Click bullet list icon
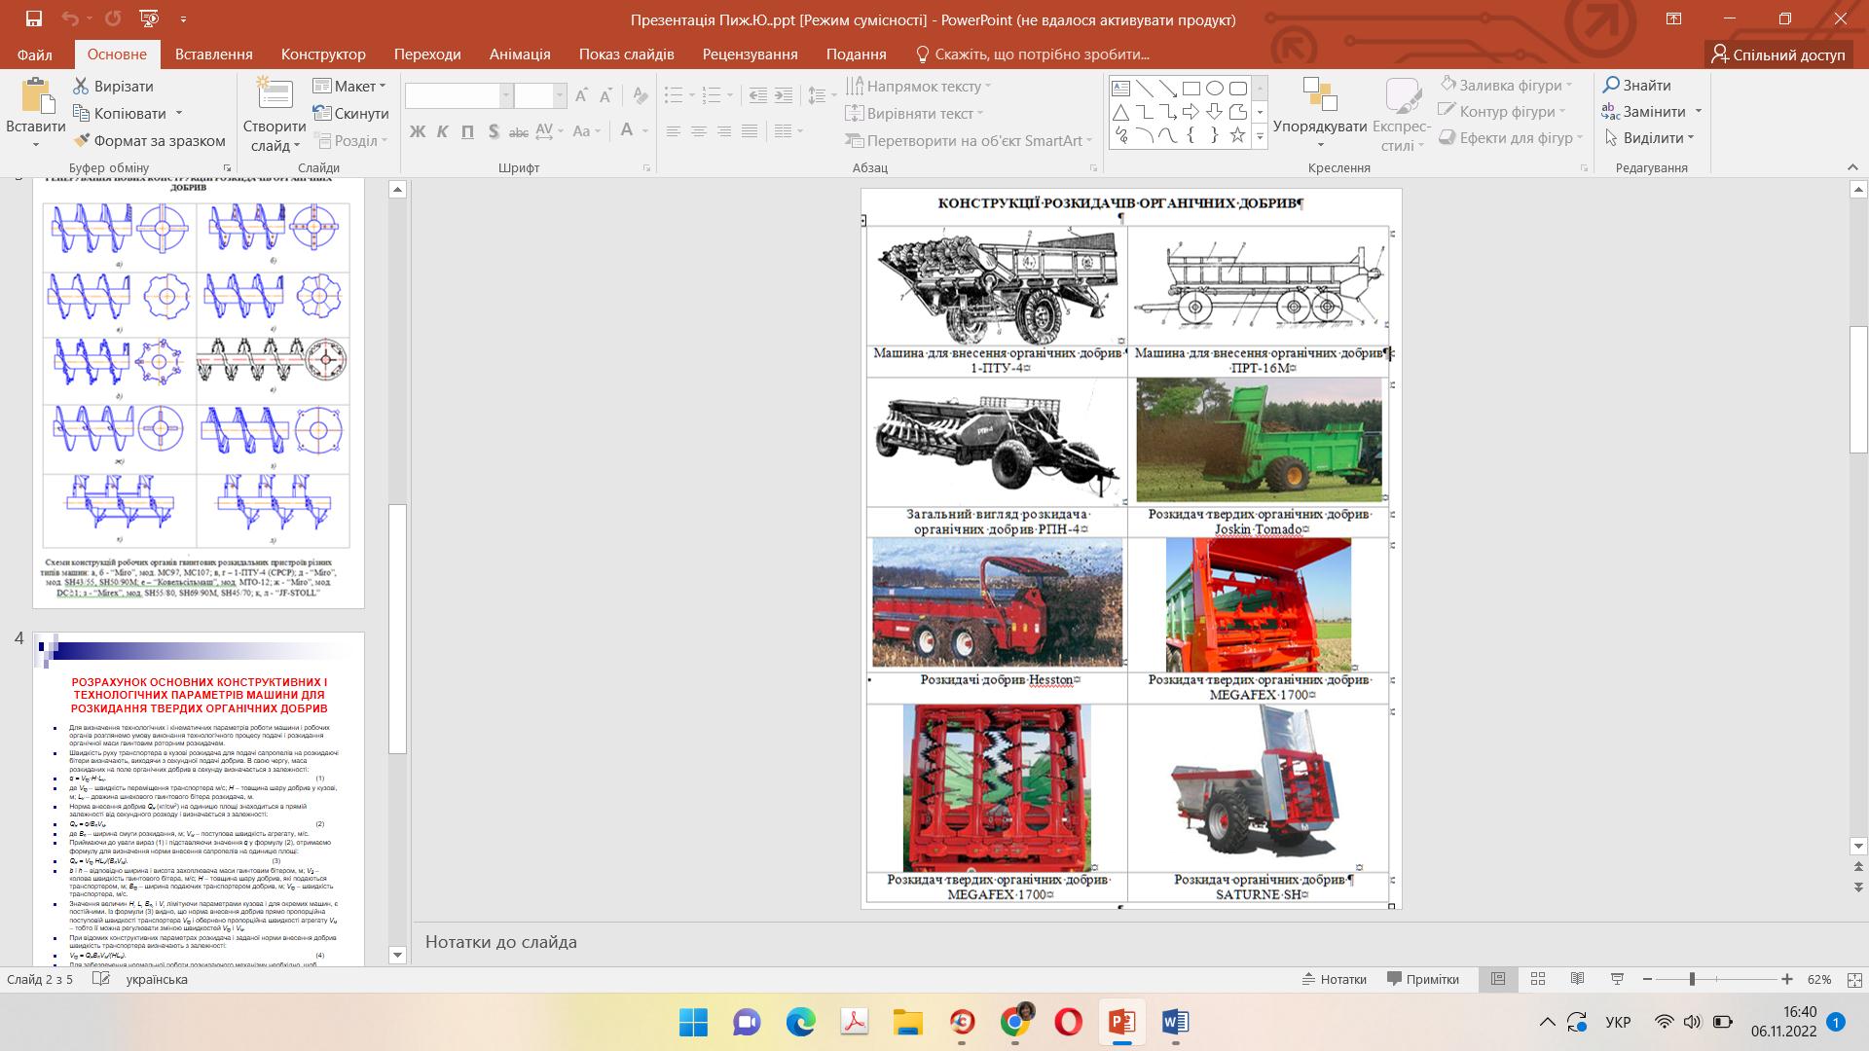 click(673, 95)
